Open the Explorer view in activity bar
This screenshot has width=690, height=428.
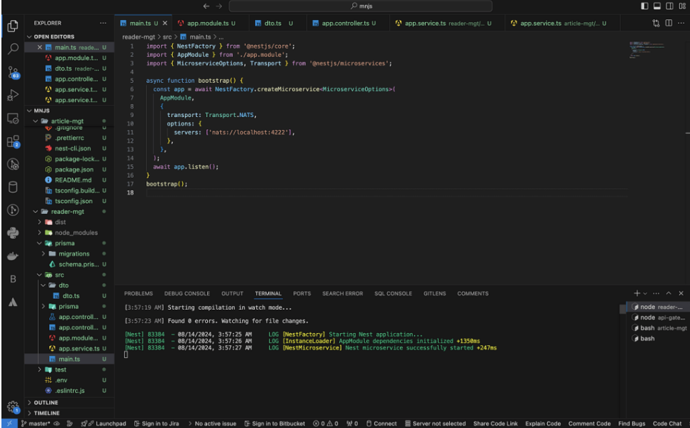(13, 26)
